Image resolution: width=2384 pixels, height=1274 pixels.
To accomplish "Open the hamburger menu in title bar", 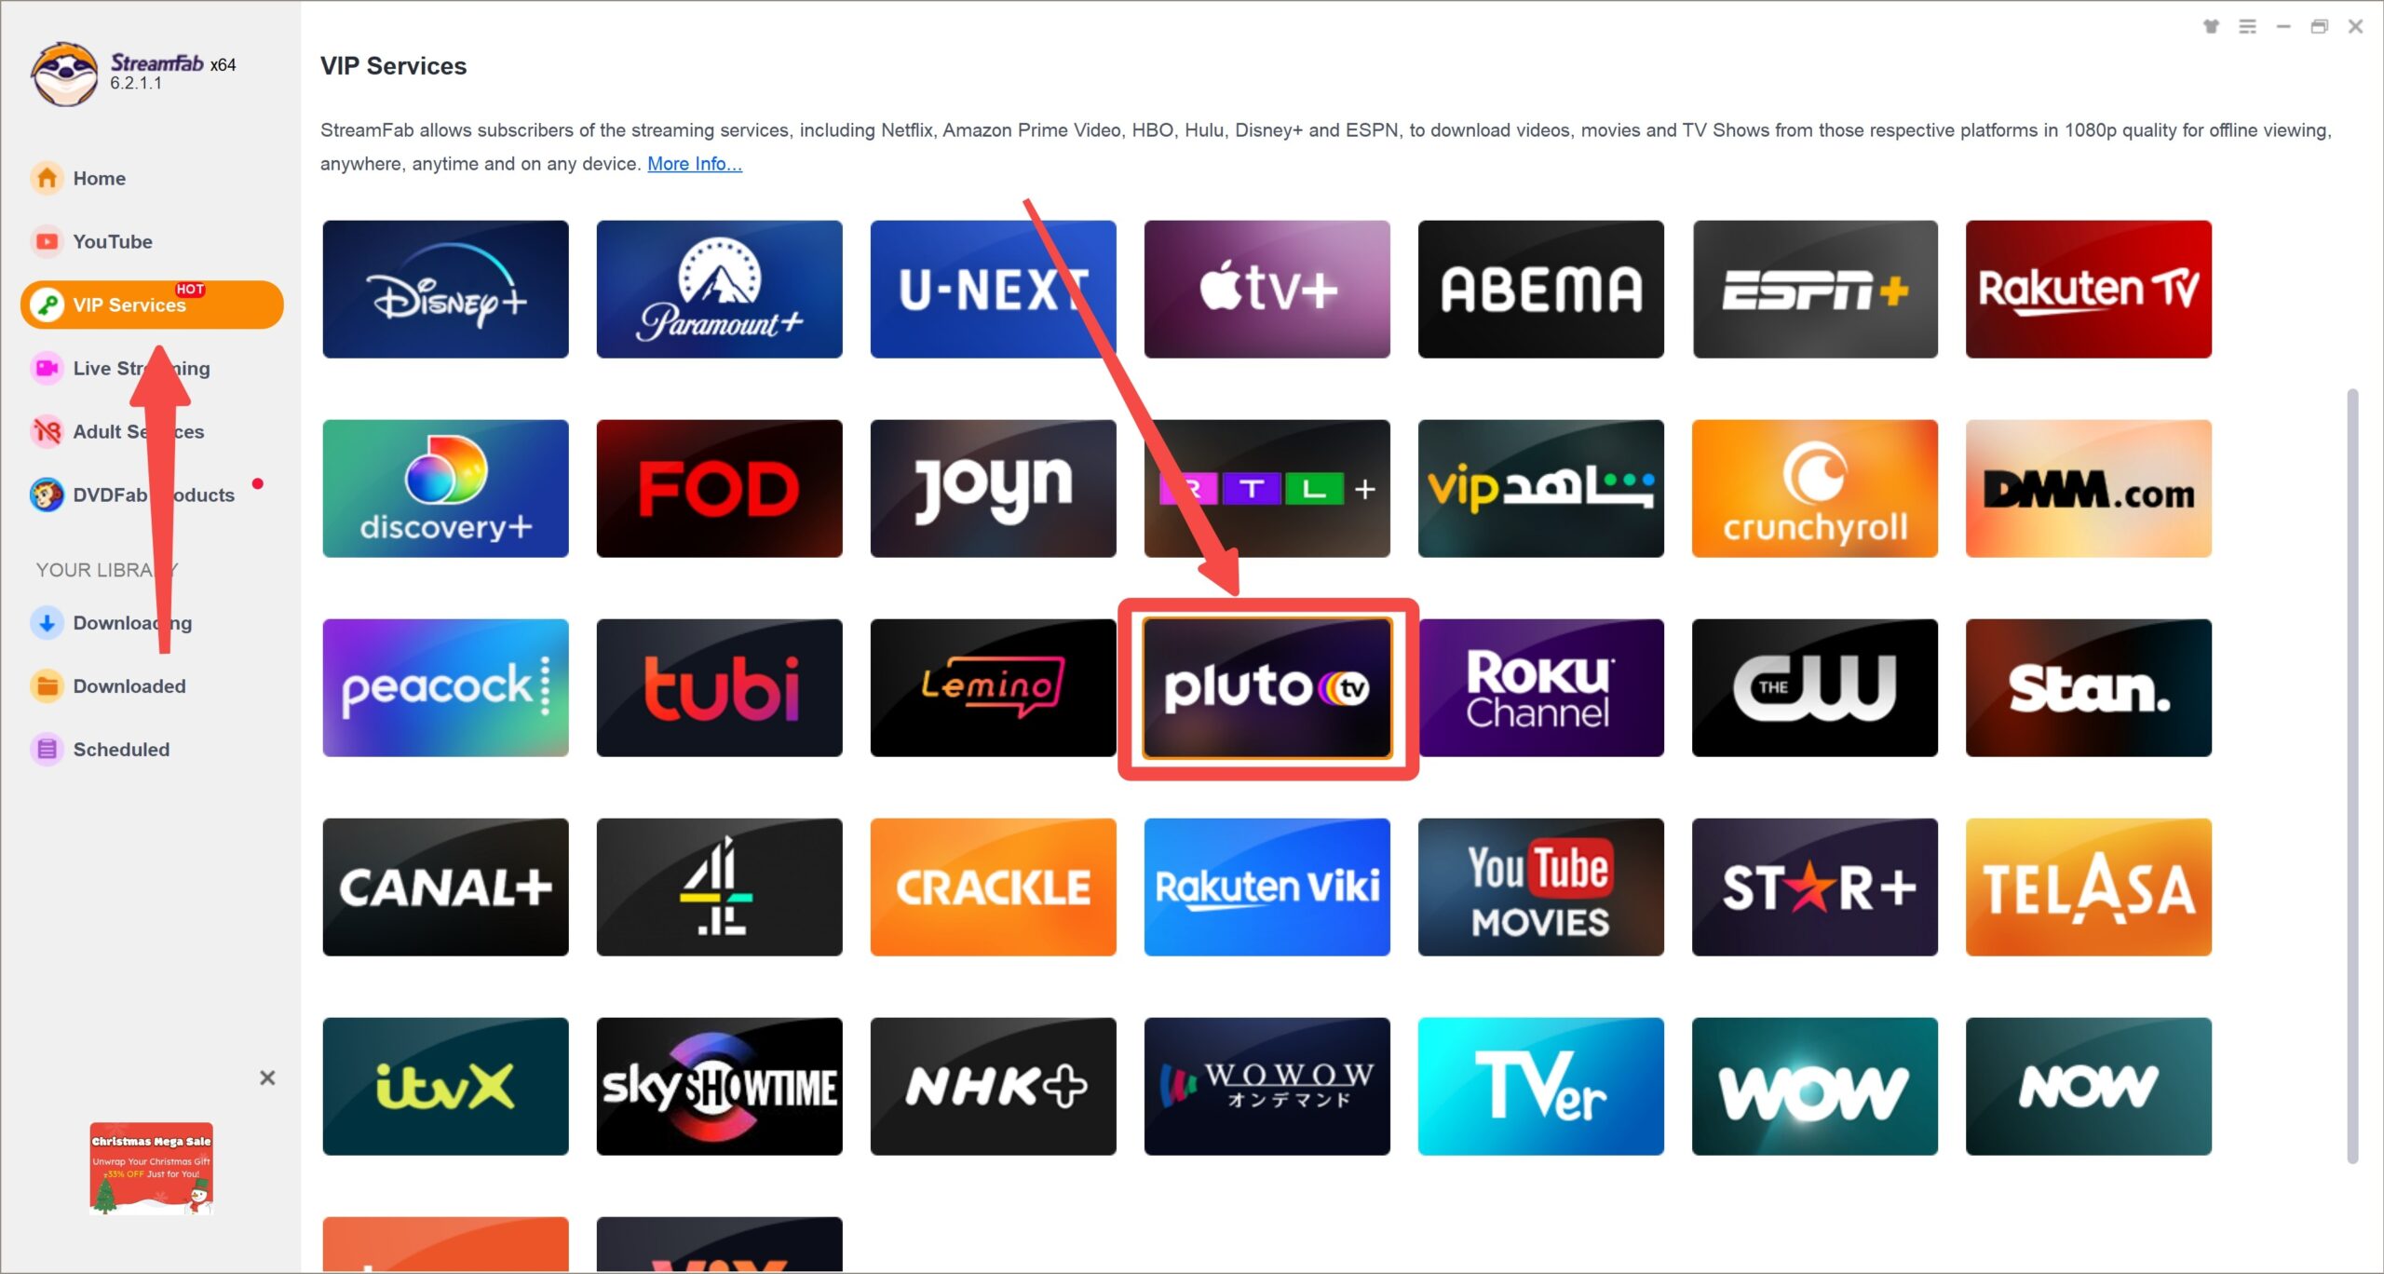I will tap(2247, 26).
